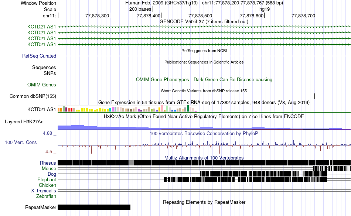This screenshot has height=216, width=351.
Task: Click the "Chicken" species label
Action: click(x=47, y=185)
